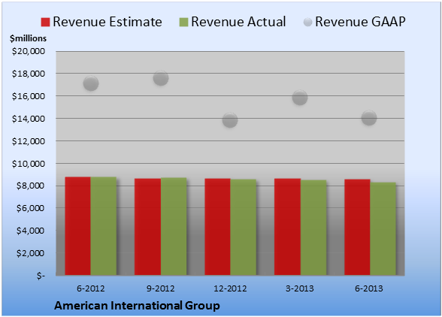This screenshot has width=442, height=317.
Task: Select the red estimate bar for 6-2012
Action: pos(78,226)
